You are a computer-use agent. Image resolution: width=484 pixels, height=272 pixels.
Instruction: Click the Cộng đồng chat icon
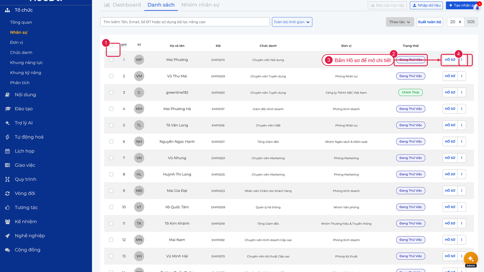pyautogui.click(x=8, y=250)
